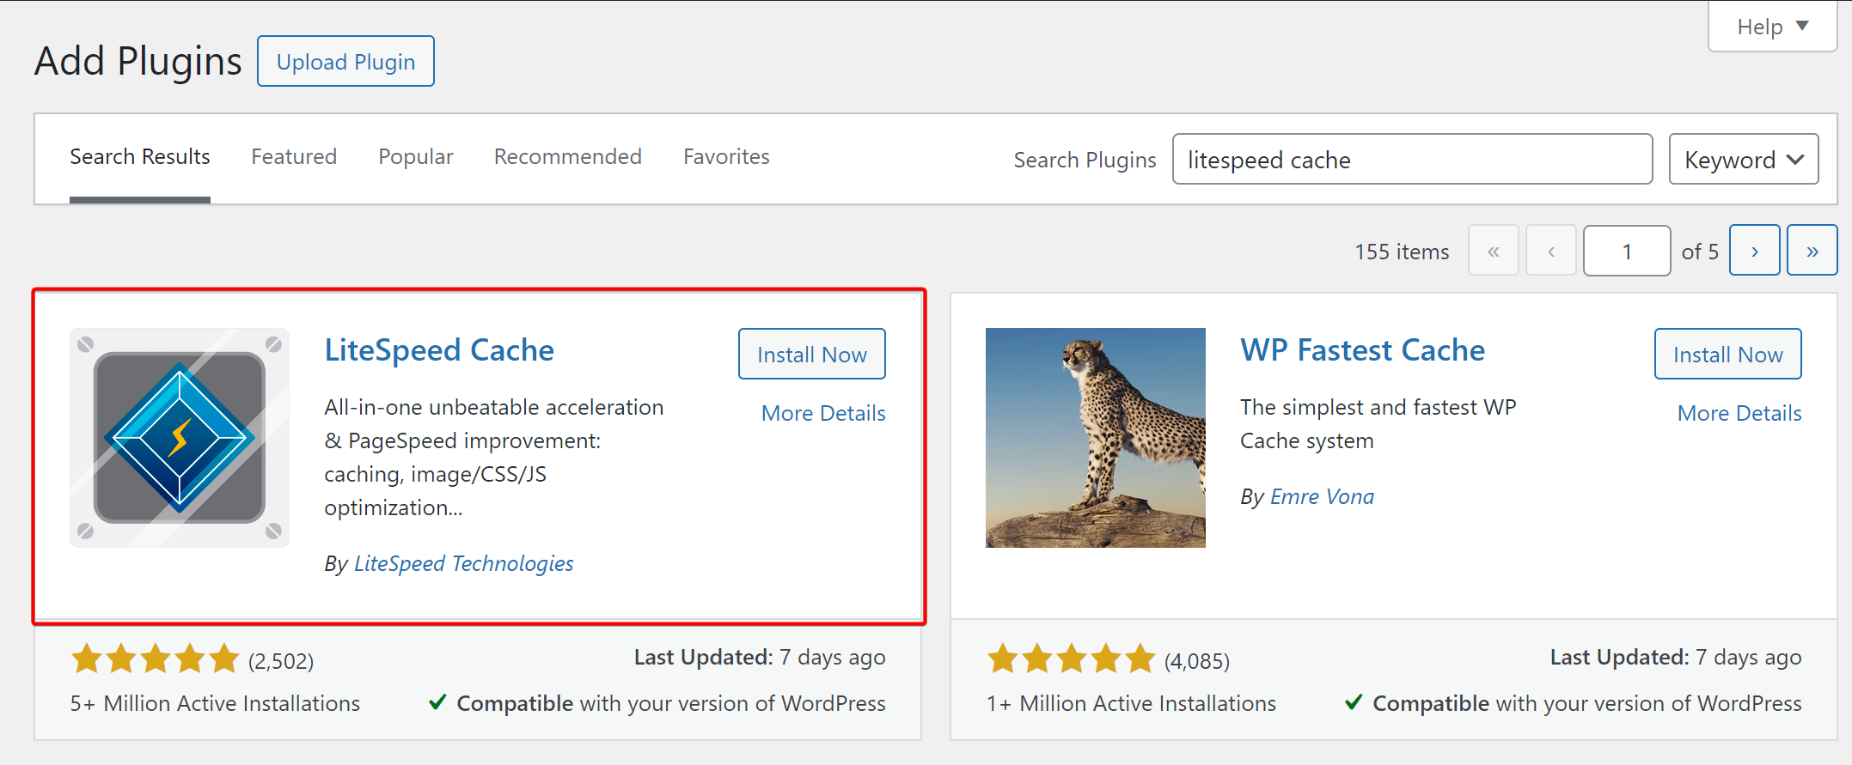Image resolution: width=1852 pixels, height=765 pixels.
Task: Expand the Help panel
Action: coord(1772,27)
